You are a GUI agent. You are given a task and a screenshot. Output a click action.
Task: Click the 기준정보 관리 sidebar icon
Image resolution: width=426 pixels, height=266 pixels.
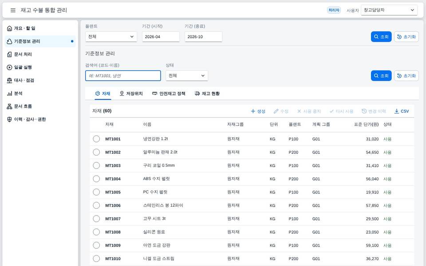(x=9, y=41)
